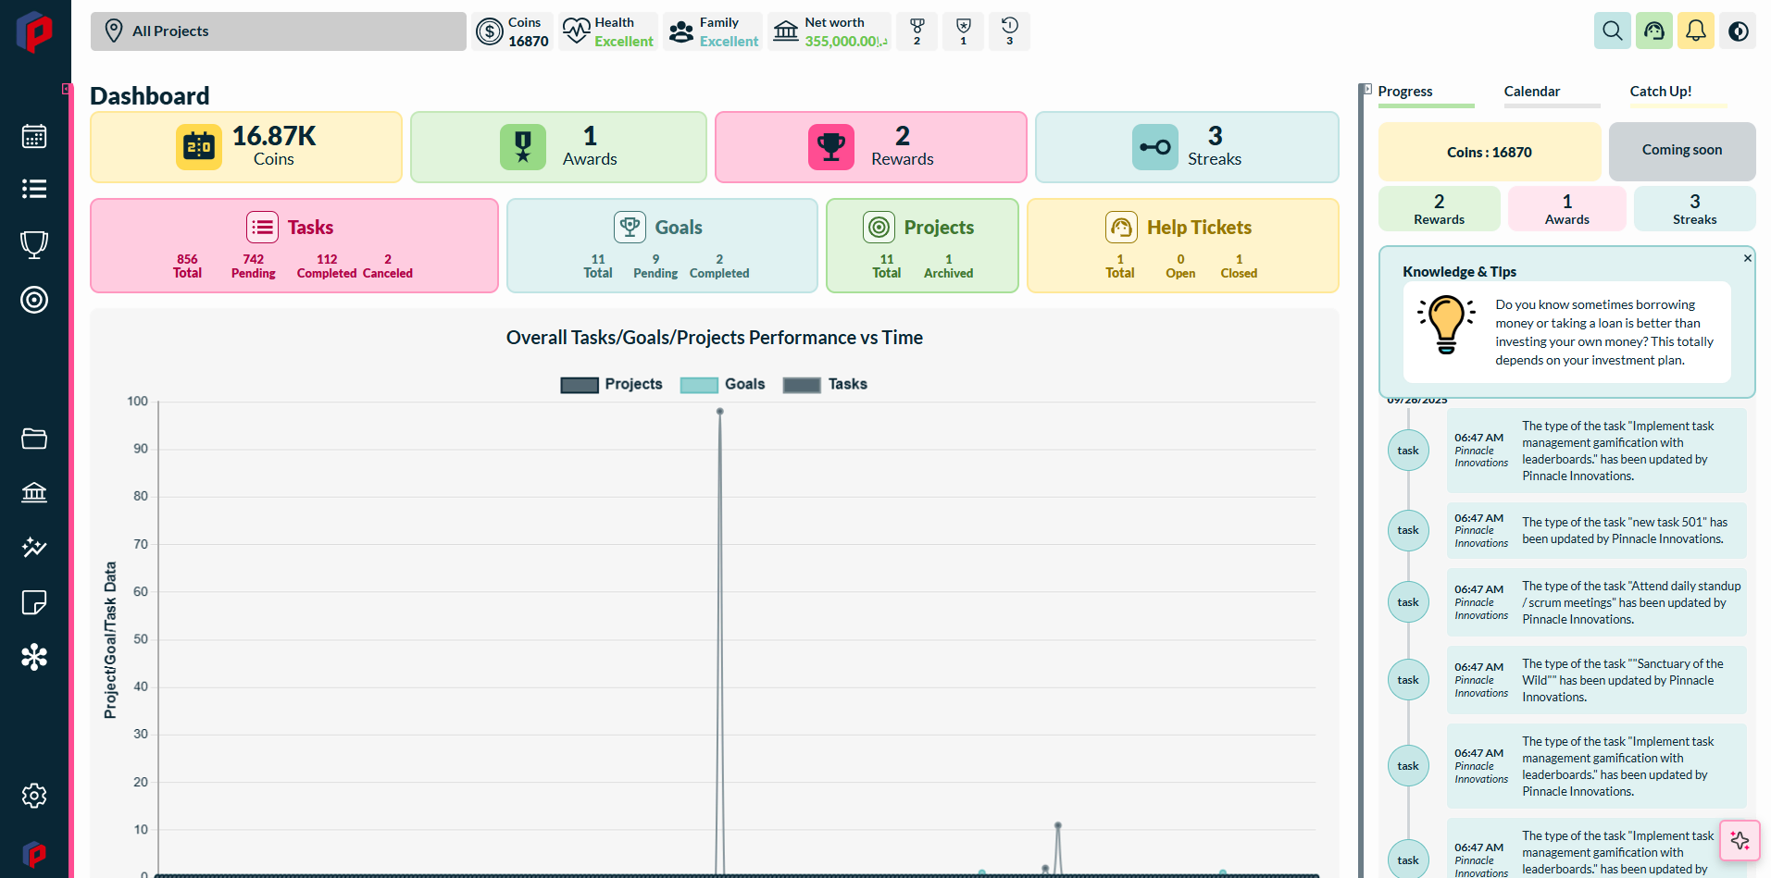Open the Net worth 355,000.00 header stat

[x=829, y=31]
